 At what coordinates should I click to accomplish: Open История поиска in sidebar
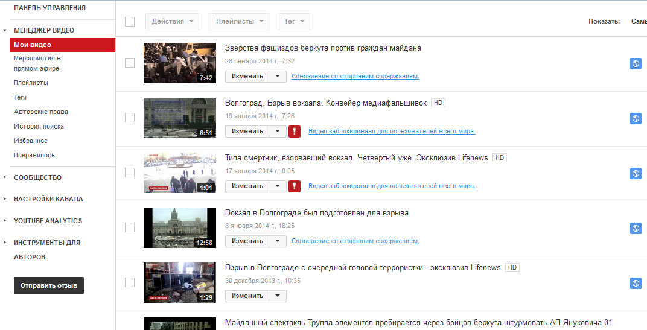(x=39, y=126)
